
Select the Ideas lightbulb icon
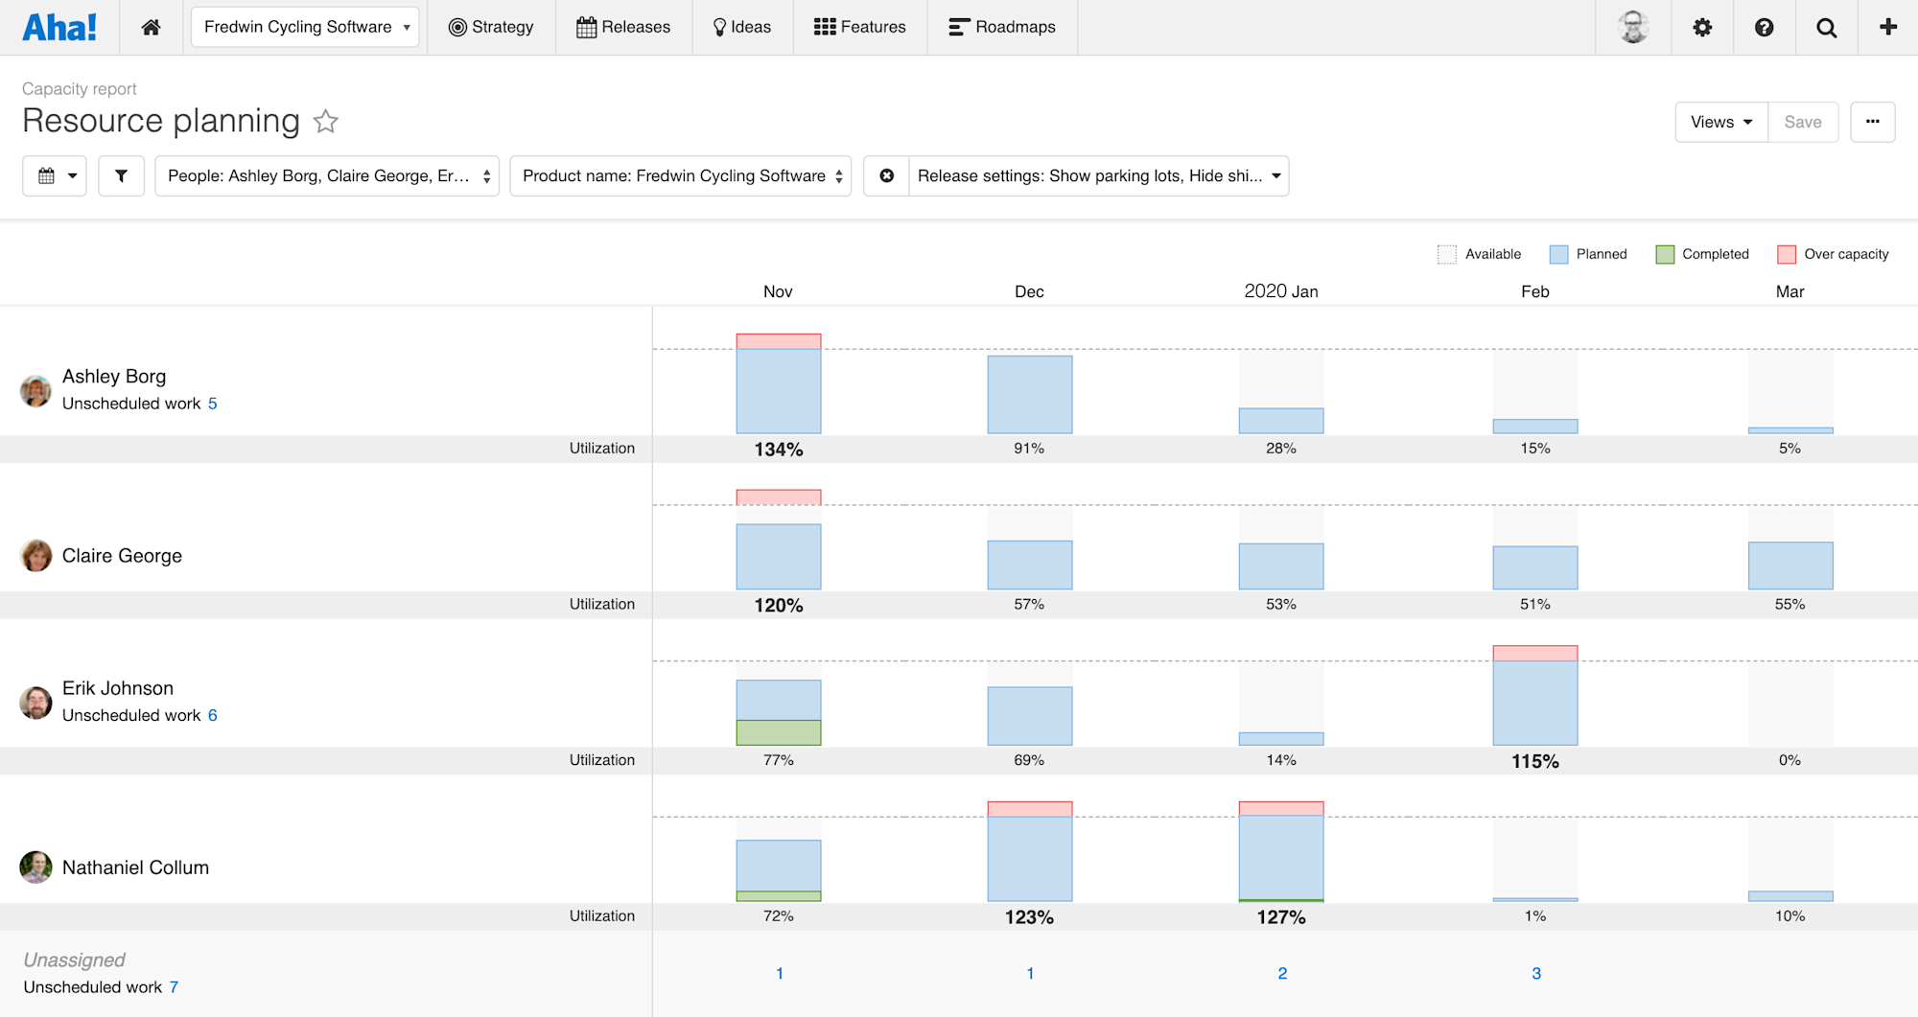pyautogui.click(x=719, y=27)
